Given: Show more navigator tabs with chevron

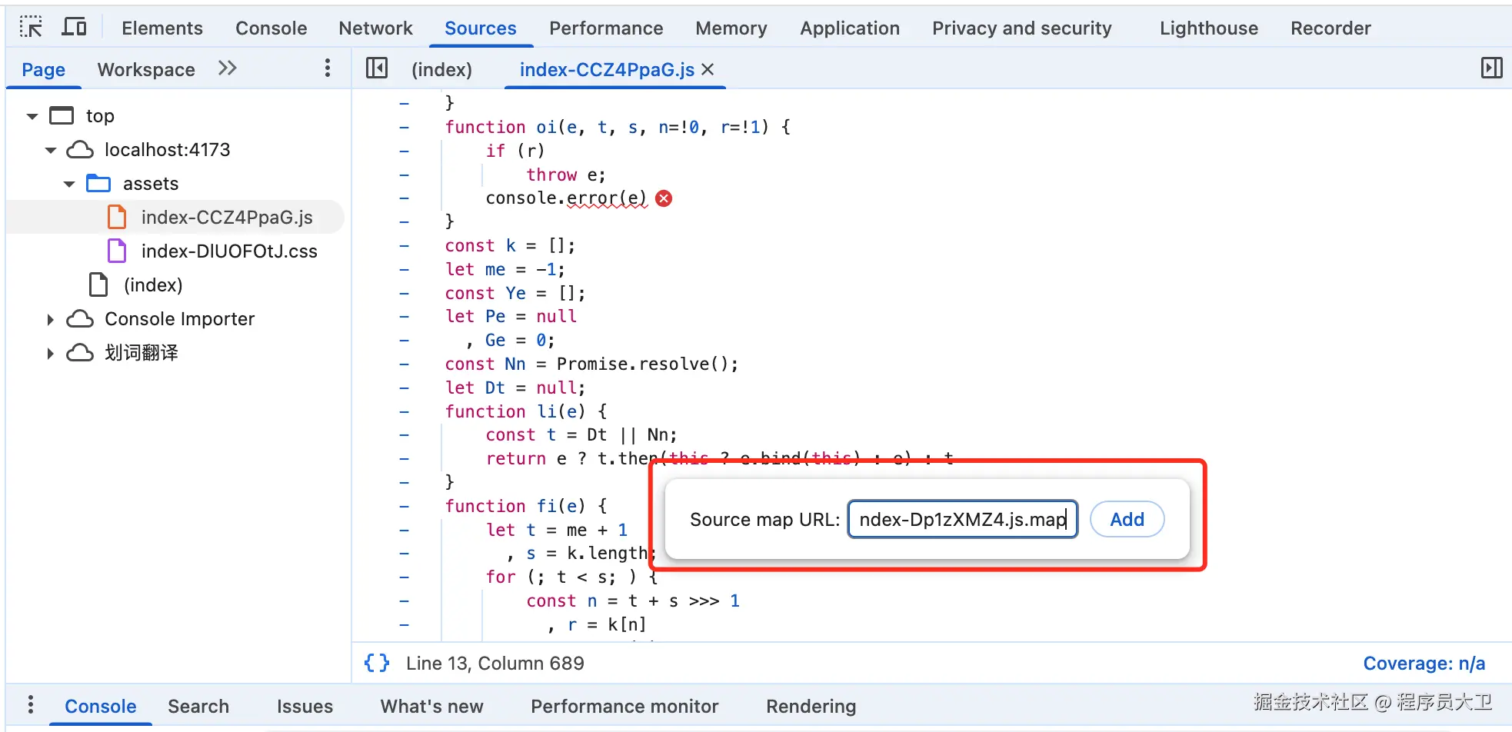Looking at the screenshot, I should coord(227,68).
